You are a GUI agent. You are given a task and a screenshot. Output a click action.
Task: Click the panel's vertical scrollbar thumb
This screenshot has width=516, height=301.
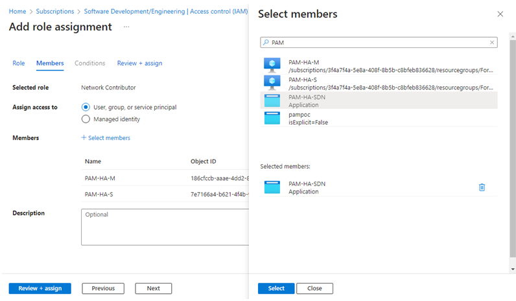pos(513,148)
